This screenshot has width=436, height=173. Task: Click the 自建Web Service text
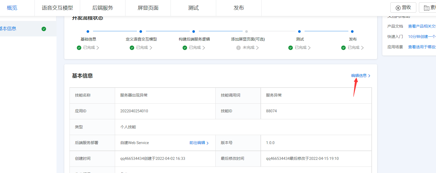pyautogui.click(x=135, y=143)
